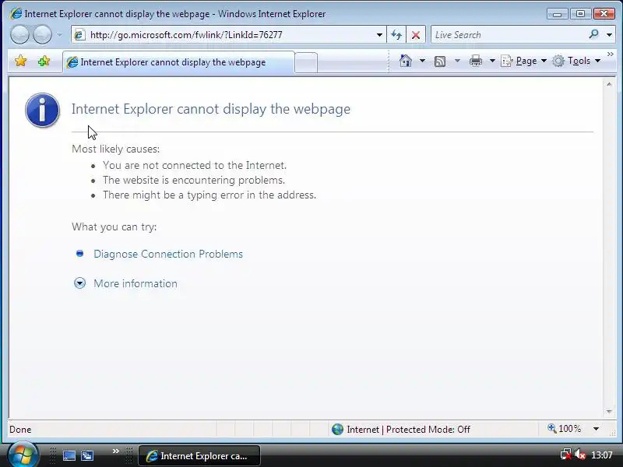This screenshot has height=467, width=623.
Task: Click the Print icon
Action: coord(476,61)
